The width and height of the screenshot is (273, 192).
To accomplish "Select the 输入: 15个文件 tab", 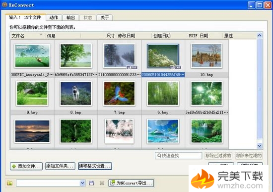I will [25, 17].
